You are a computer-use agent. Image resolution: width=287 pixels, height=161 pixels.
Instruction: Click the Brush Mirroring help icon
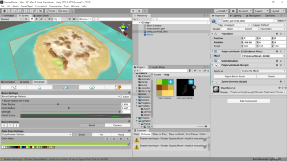(129, 121)
